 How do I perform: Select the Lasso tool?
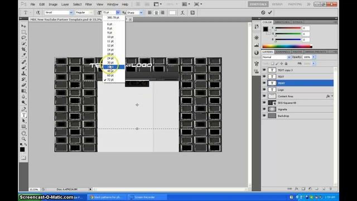[x=23, y=38]
